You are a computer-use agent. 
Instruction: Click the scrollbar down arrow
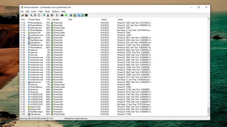[209, 115]
